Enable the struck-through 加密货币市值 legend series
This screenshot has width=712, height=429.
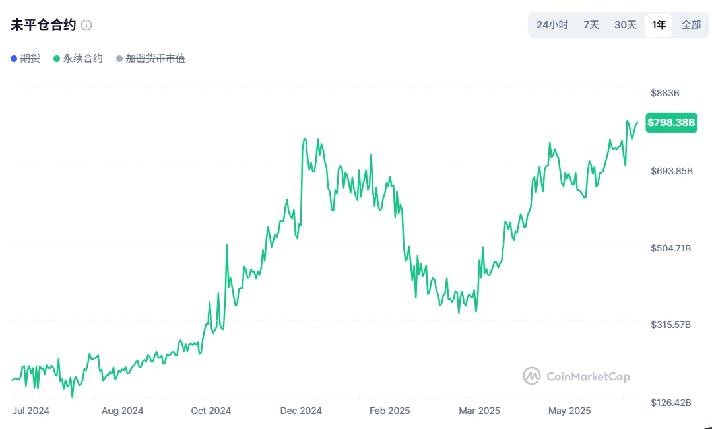tap(150, 59)
